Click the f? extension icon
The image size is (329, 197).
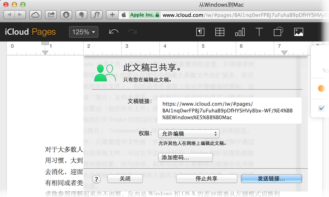pos(97,15)
